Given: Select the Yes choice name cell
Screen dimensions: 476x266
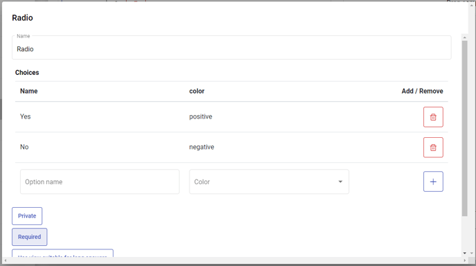Looking at the screenshot, I should coord(26,116).
